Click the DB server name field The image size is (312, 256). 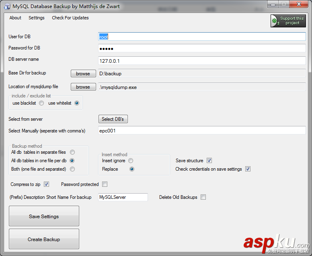(x=202, y=61)
